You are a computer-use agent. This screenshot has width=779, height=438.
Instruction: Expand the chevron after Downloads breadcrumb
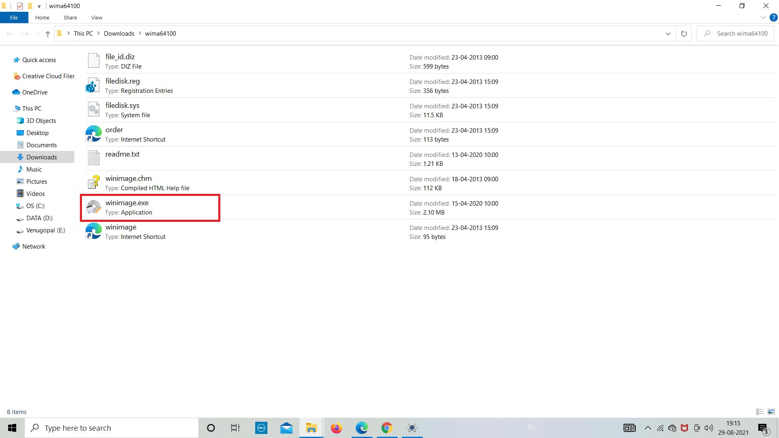[x=140, y=33]
